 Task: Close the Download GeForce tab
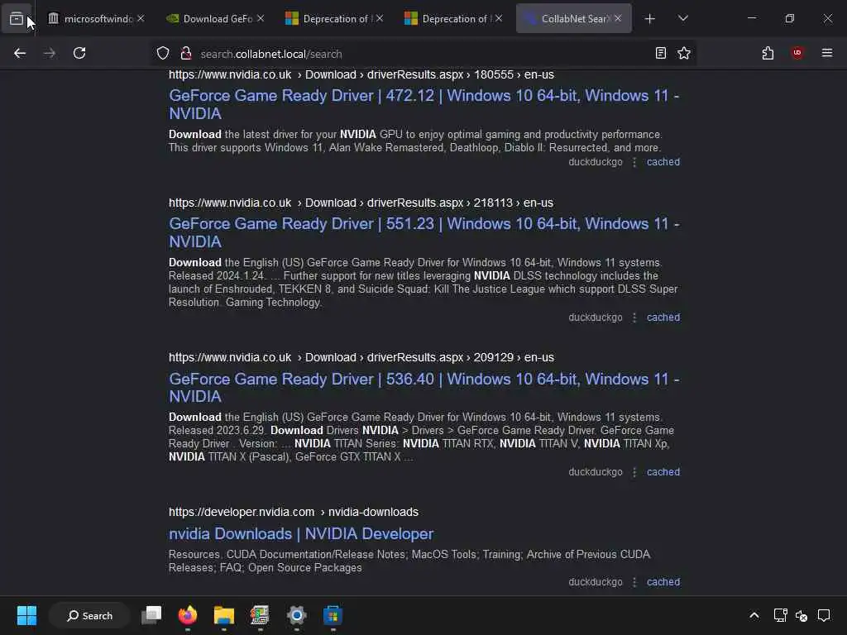pyautogui.click(x=261, y=18)
